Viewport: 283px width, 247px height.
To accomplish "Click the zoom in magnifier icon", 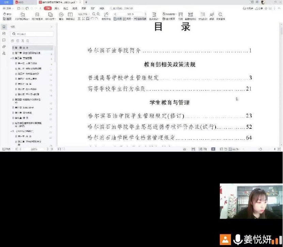I will (x=98, y=14).
